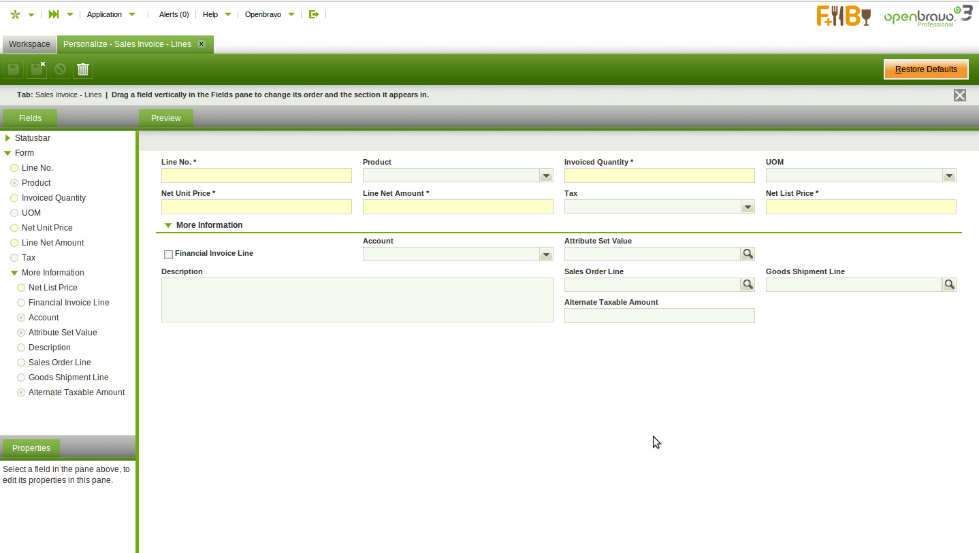Click the Sales Order Line magnifier icon
The image size is (979, 553).
click(748, 284)
